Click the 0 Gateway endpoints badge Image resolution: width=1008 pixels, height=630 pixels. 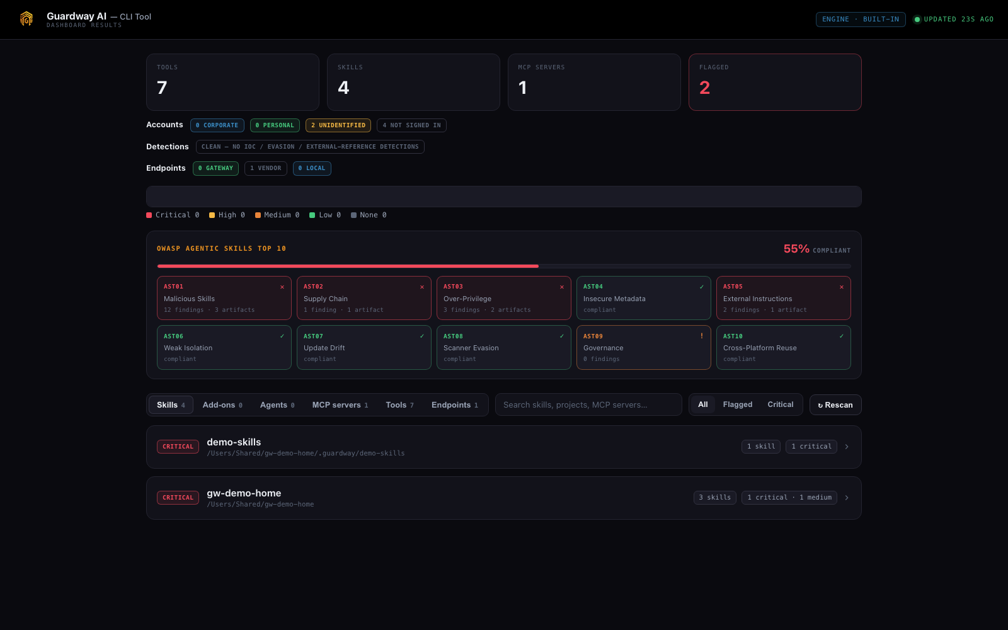pos(215,168)
